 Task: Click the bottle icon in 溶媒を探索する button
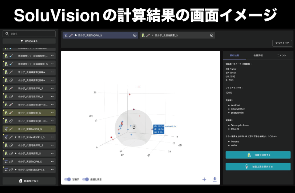point(249,155)
